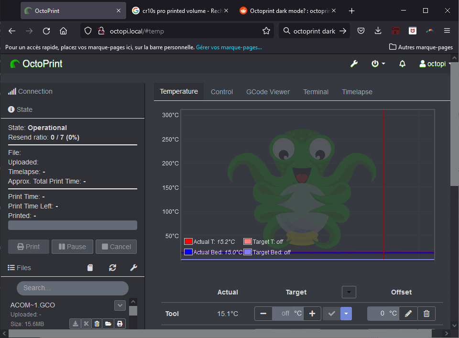The height and width of the screenshot is (338, 459).
Task: Expand details of ACOM~1.GCO file
Action: [120, 305]
